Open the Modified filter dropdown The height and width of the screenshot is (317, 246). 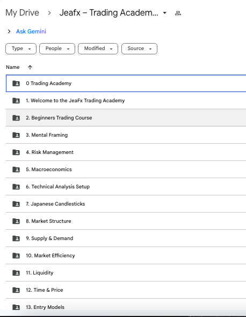click(98, 49)
